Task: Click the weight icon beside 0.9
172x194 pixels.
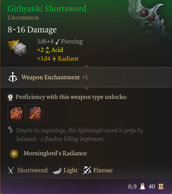Action: 142,186
